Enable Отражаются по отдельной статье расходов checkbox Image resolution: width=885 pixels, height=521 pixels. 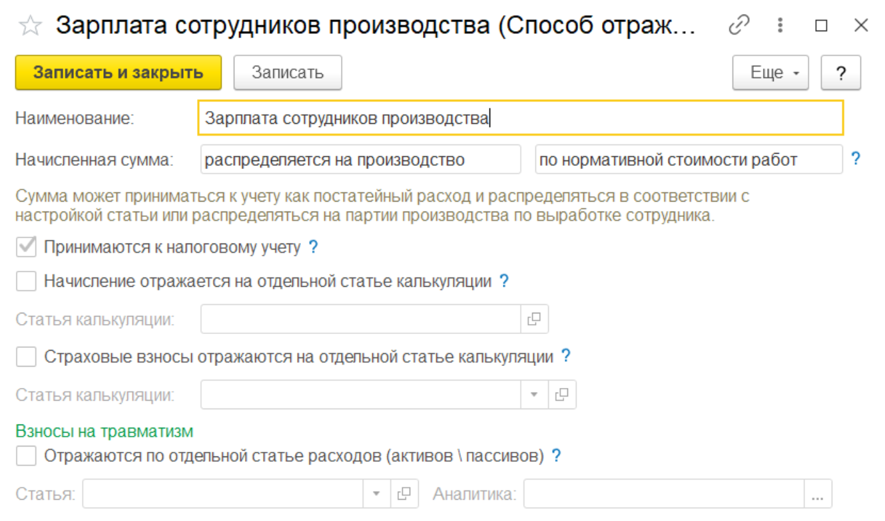click(27, 456)
